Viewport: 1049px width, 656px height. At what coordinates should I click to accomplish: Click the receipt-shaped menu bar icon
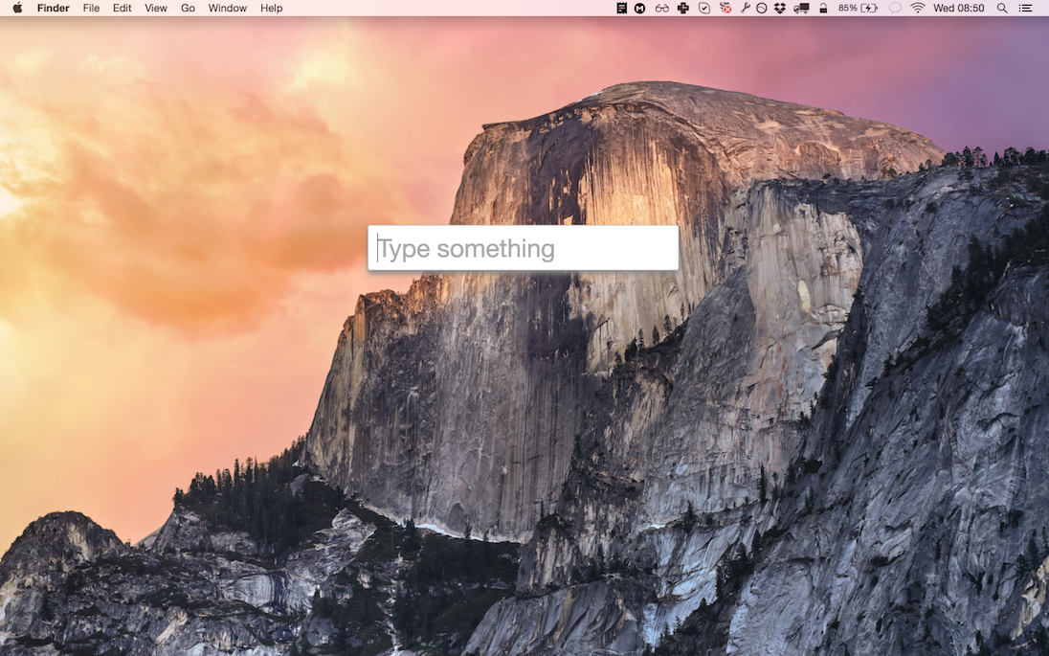tap(621, 8)
